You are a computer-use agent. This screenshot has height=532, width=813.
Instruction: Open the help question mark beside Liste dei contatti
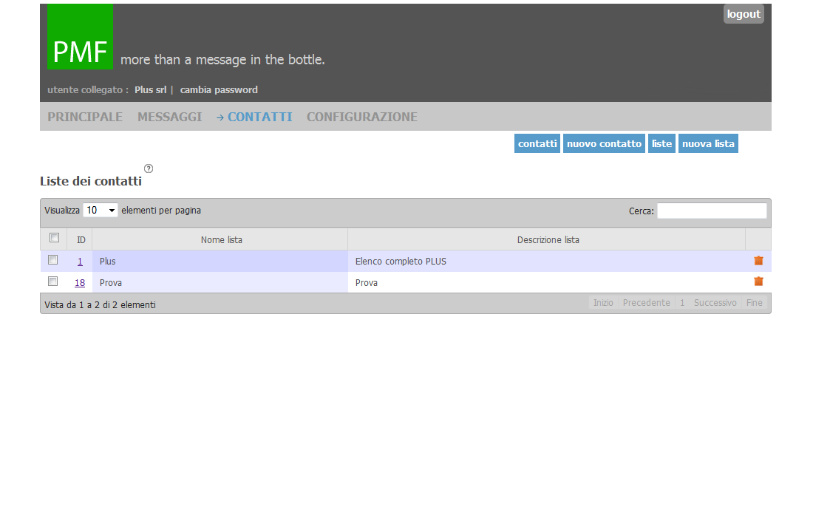pyautogui.click(x=149, y=168)
